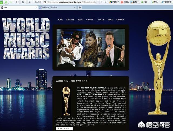Expand the 网银 dropdown arrow
Image resolution: width=173 pixels, height=131 pixels.
click(x=149, y=2)
